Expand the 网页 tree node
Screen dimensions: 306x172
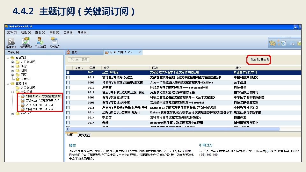coord(13,75)
